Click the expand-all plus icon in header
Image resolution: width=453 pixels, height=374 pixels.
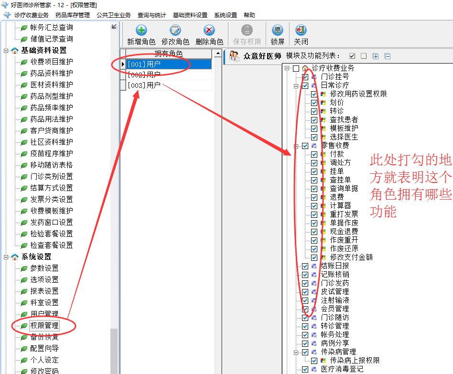(376, 56)
